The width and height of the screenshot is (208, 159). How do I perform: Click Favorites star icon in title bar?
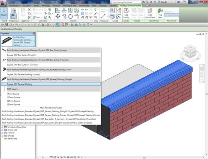(155, 2)
